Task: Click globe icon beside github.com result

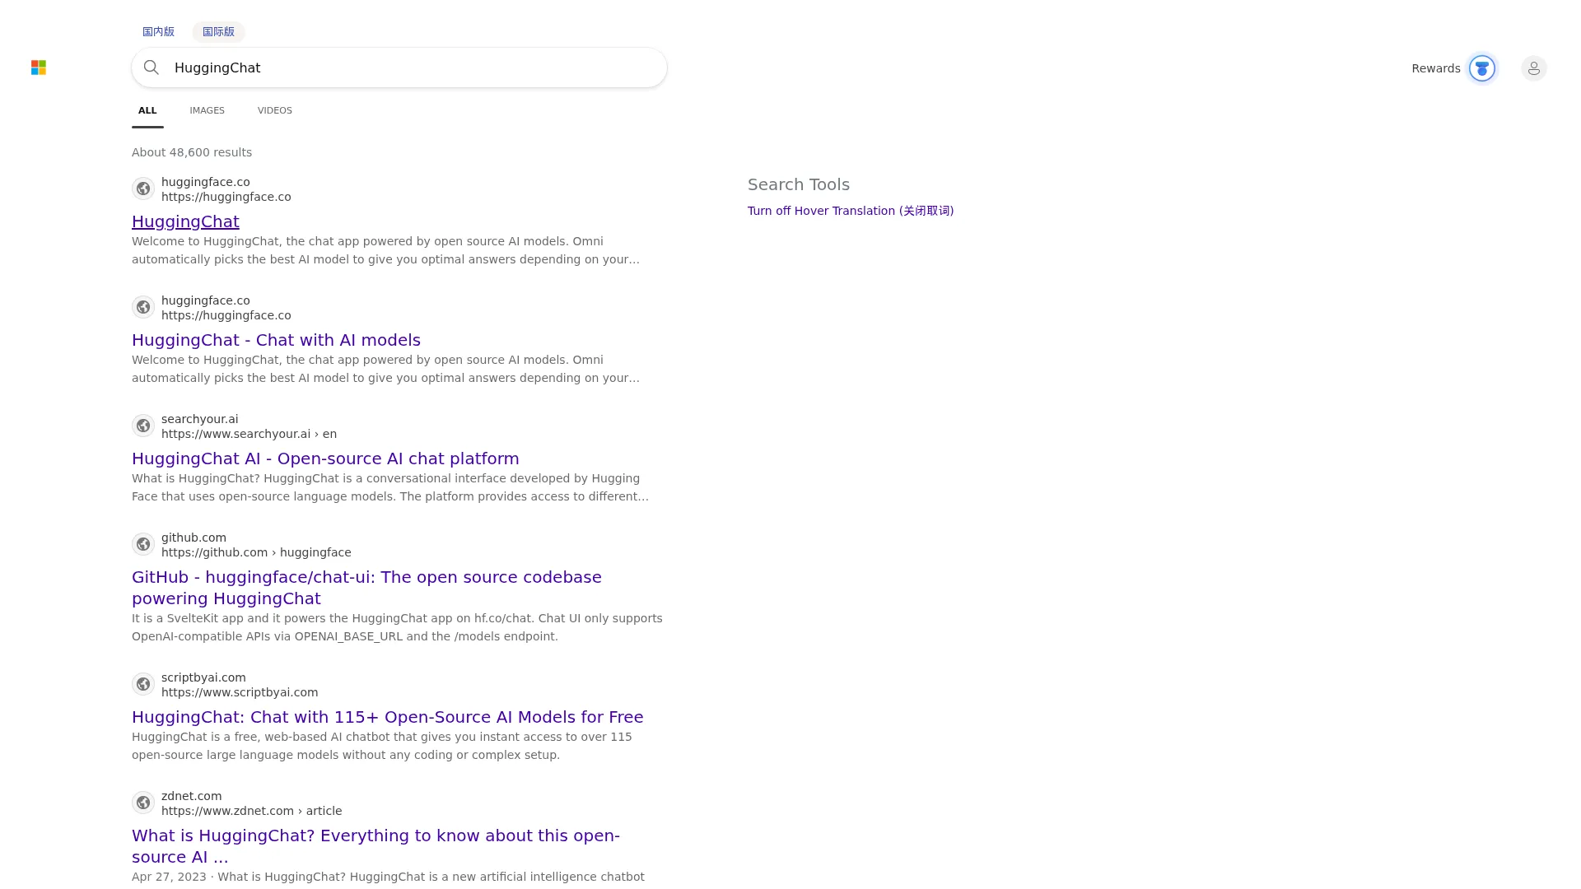Action: point(143,544)
